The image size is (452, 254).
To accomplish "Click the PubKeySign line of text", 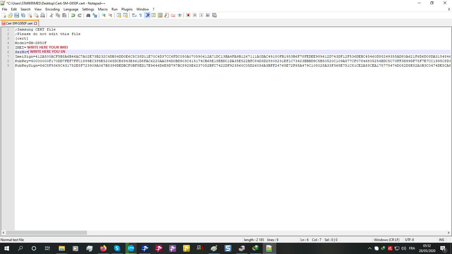I will 233,65.
